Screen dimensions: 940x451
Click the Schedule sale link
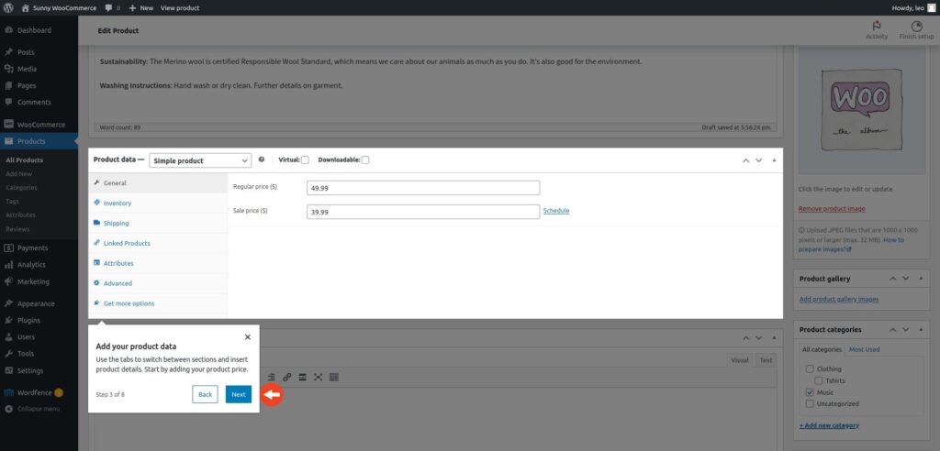tap(556, 211)
